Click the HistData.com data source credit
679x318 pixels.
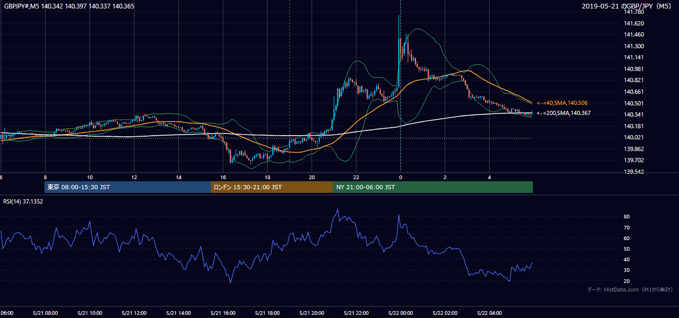(x=630, y=289)
